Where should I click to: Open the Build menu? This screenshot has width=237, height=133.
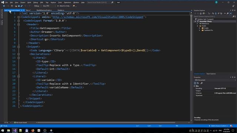pyautogui.click(x=29, y=3)
